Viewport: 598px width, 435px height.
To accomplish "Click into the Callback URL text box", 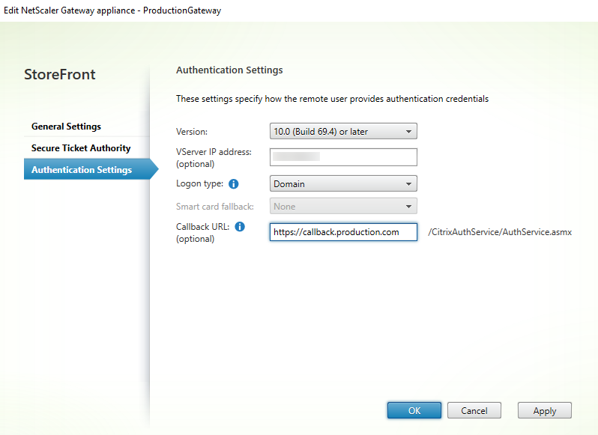I will coord(342,233).
